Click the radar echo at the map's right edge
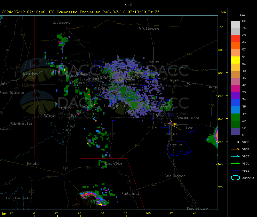This screenshot has height=217, width=257. pyautogui.click(x=212, y=137)
